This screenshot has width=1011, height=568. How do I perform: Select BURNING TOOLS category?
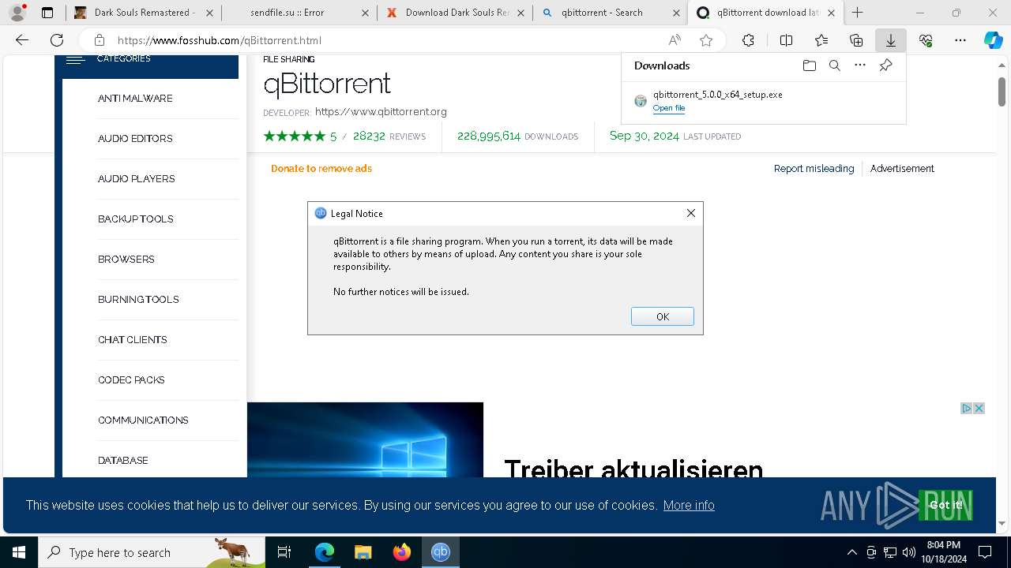coord(138,300)
